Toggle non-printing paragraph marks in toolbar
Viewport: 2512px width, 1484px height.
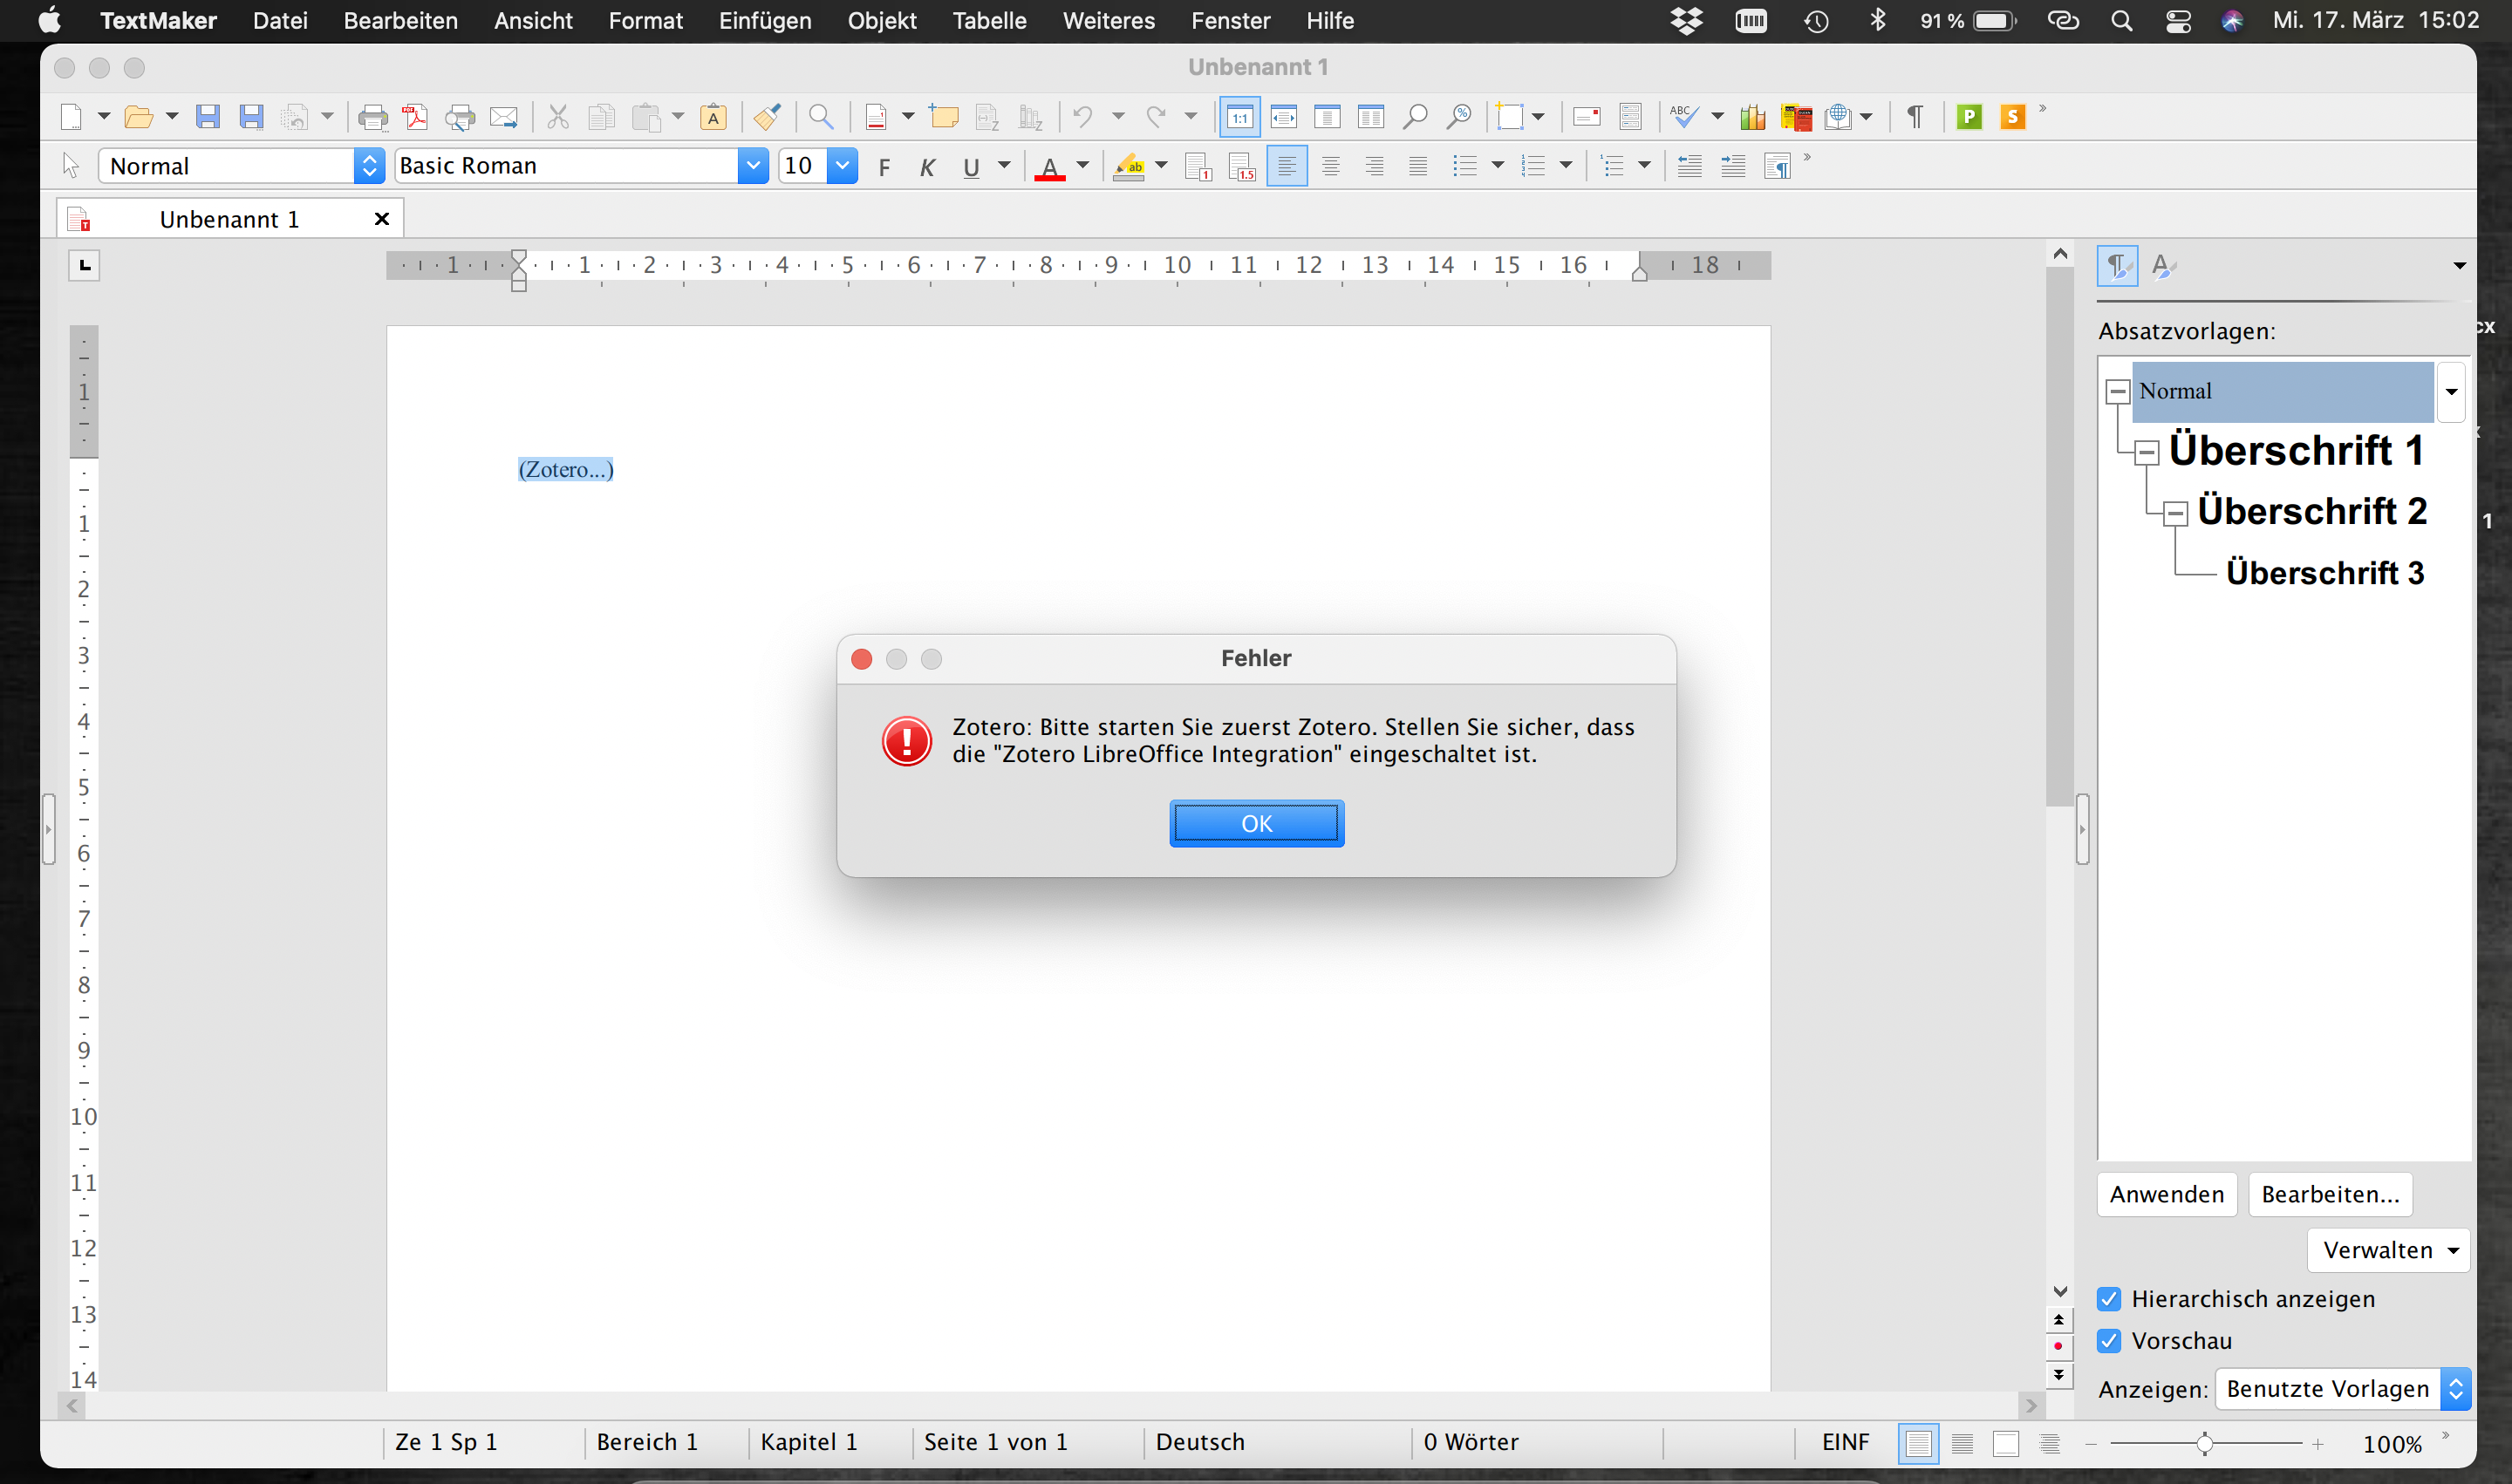(x=1915, y=117)
